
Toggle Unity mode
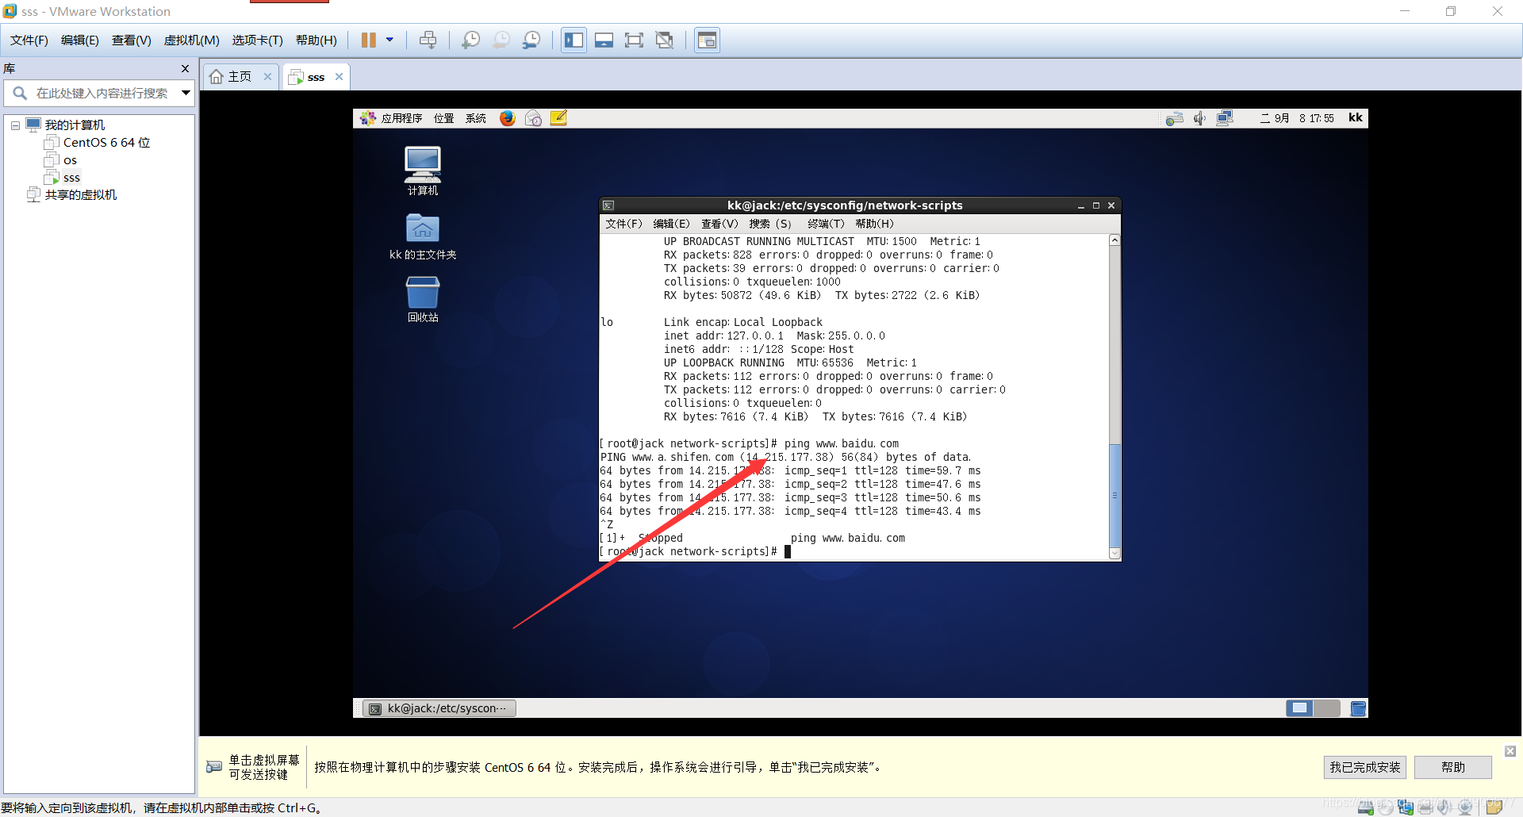click(x=665, y=40)
